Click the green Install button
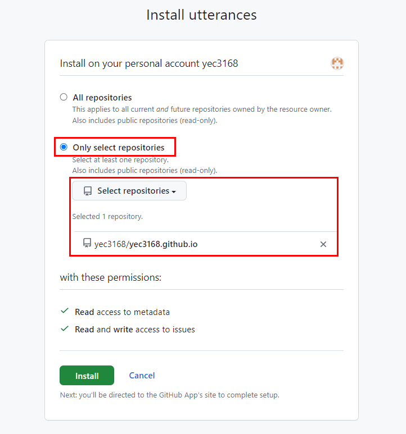This screenshot has width=406, height=434. [87, 375]
